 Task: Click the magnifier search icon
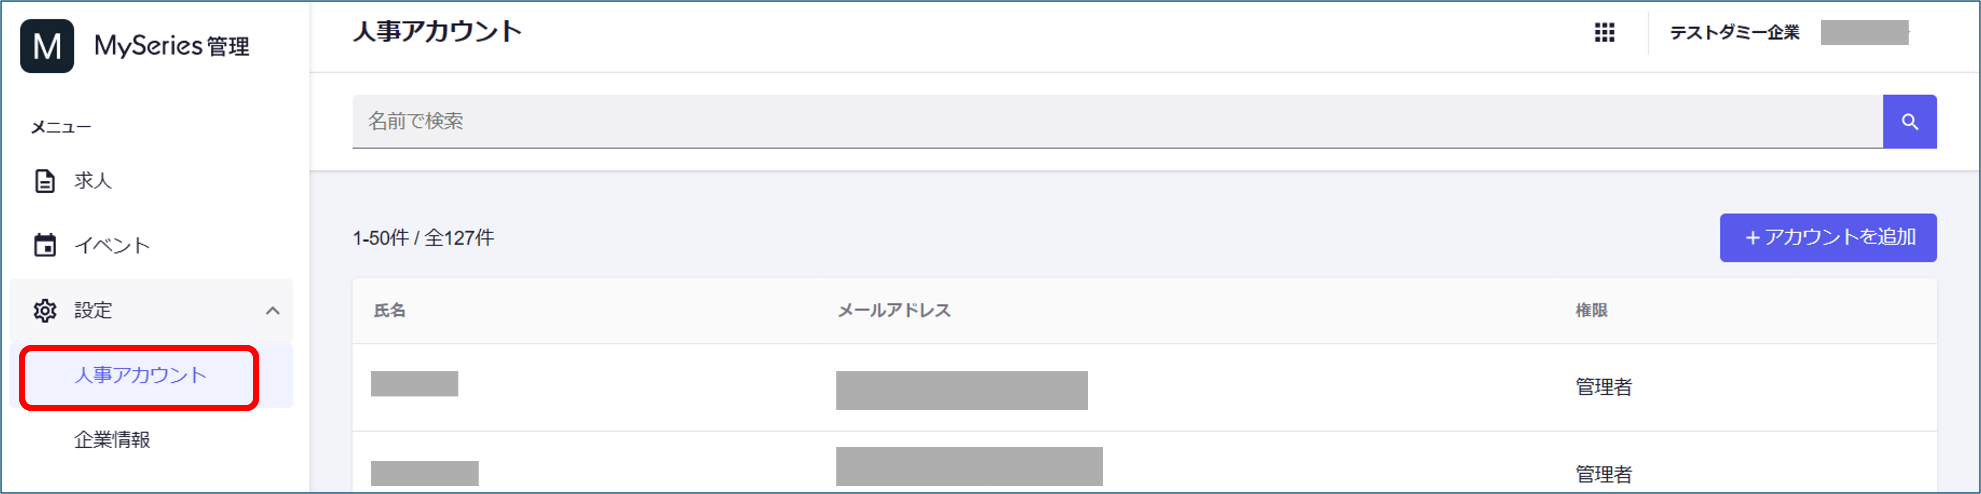1911,121
